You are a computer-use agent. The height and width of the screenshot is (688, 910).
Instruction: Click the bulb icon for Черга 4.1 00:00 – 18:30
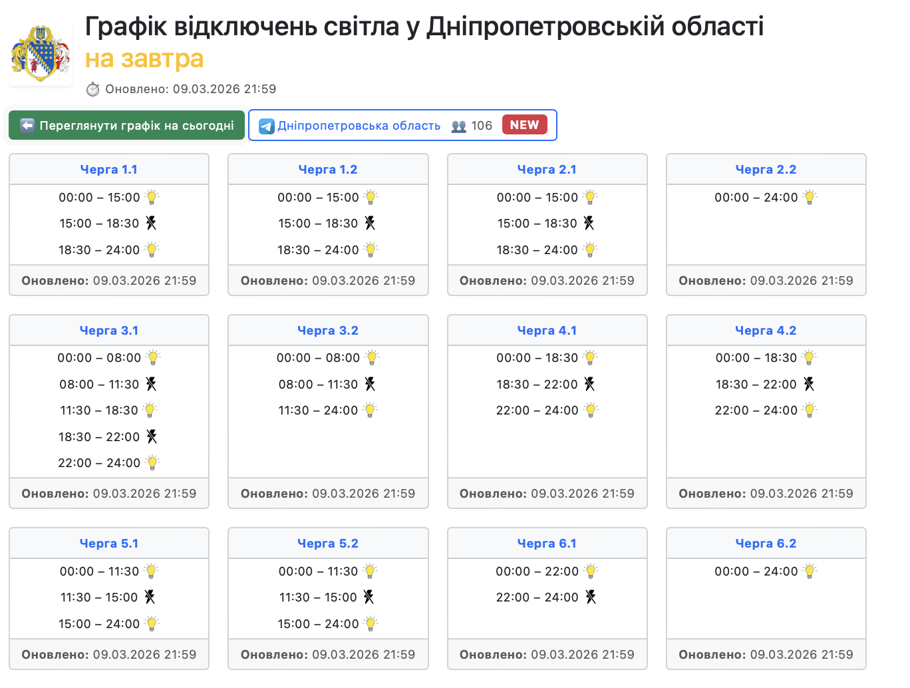point(590,358)
